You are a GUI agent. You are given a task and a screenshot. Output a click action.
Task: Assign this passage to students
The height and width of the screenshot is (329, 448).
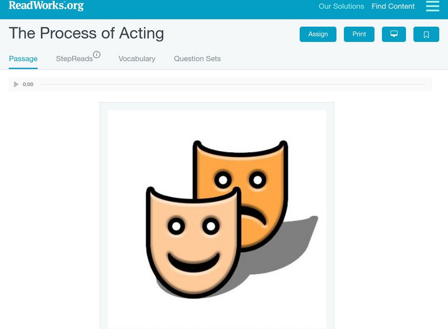(x=318, y=34)
